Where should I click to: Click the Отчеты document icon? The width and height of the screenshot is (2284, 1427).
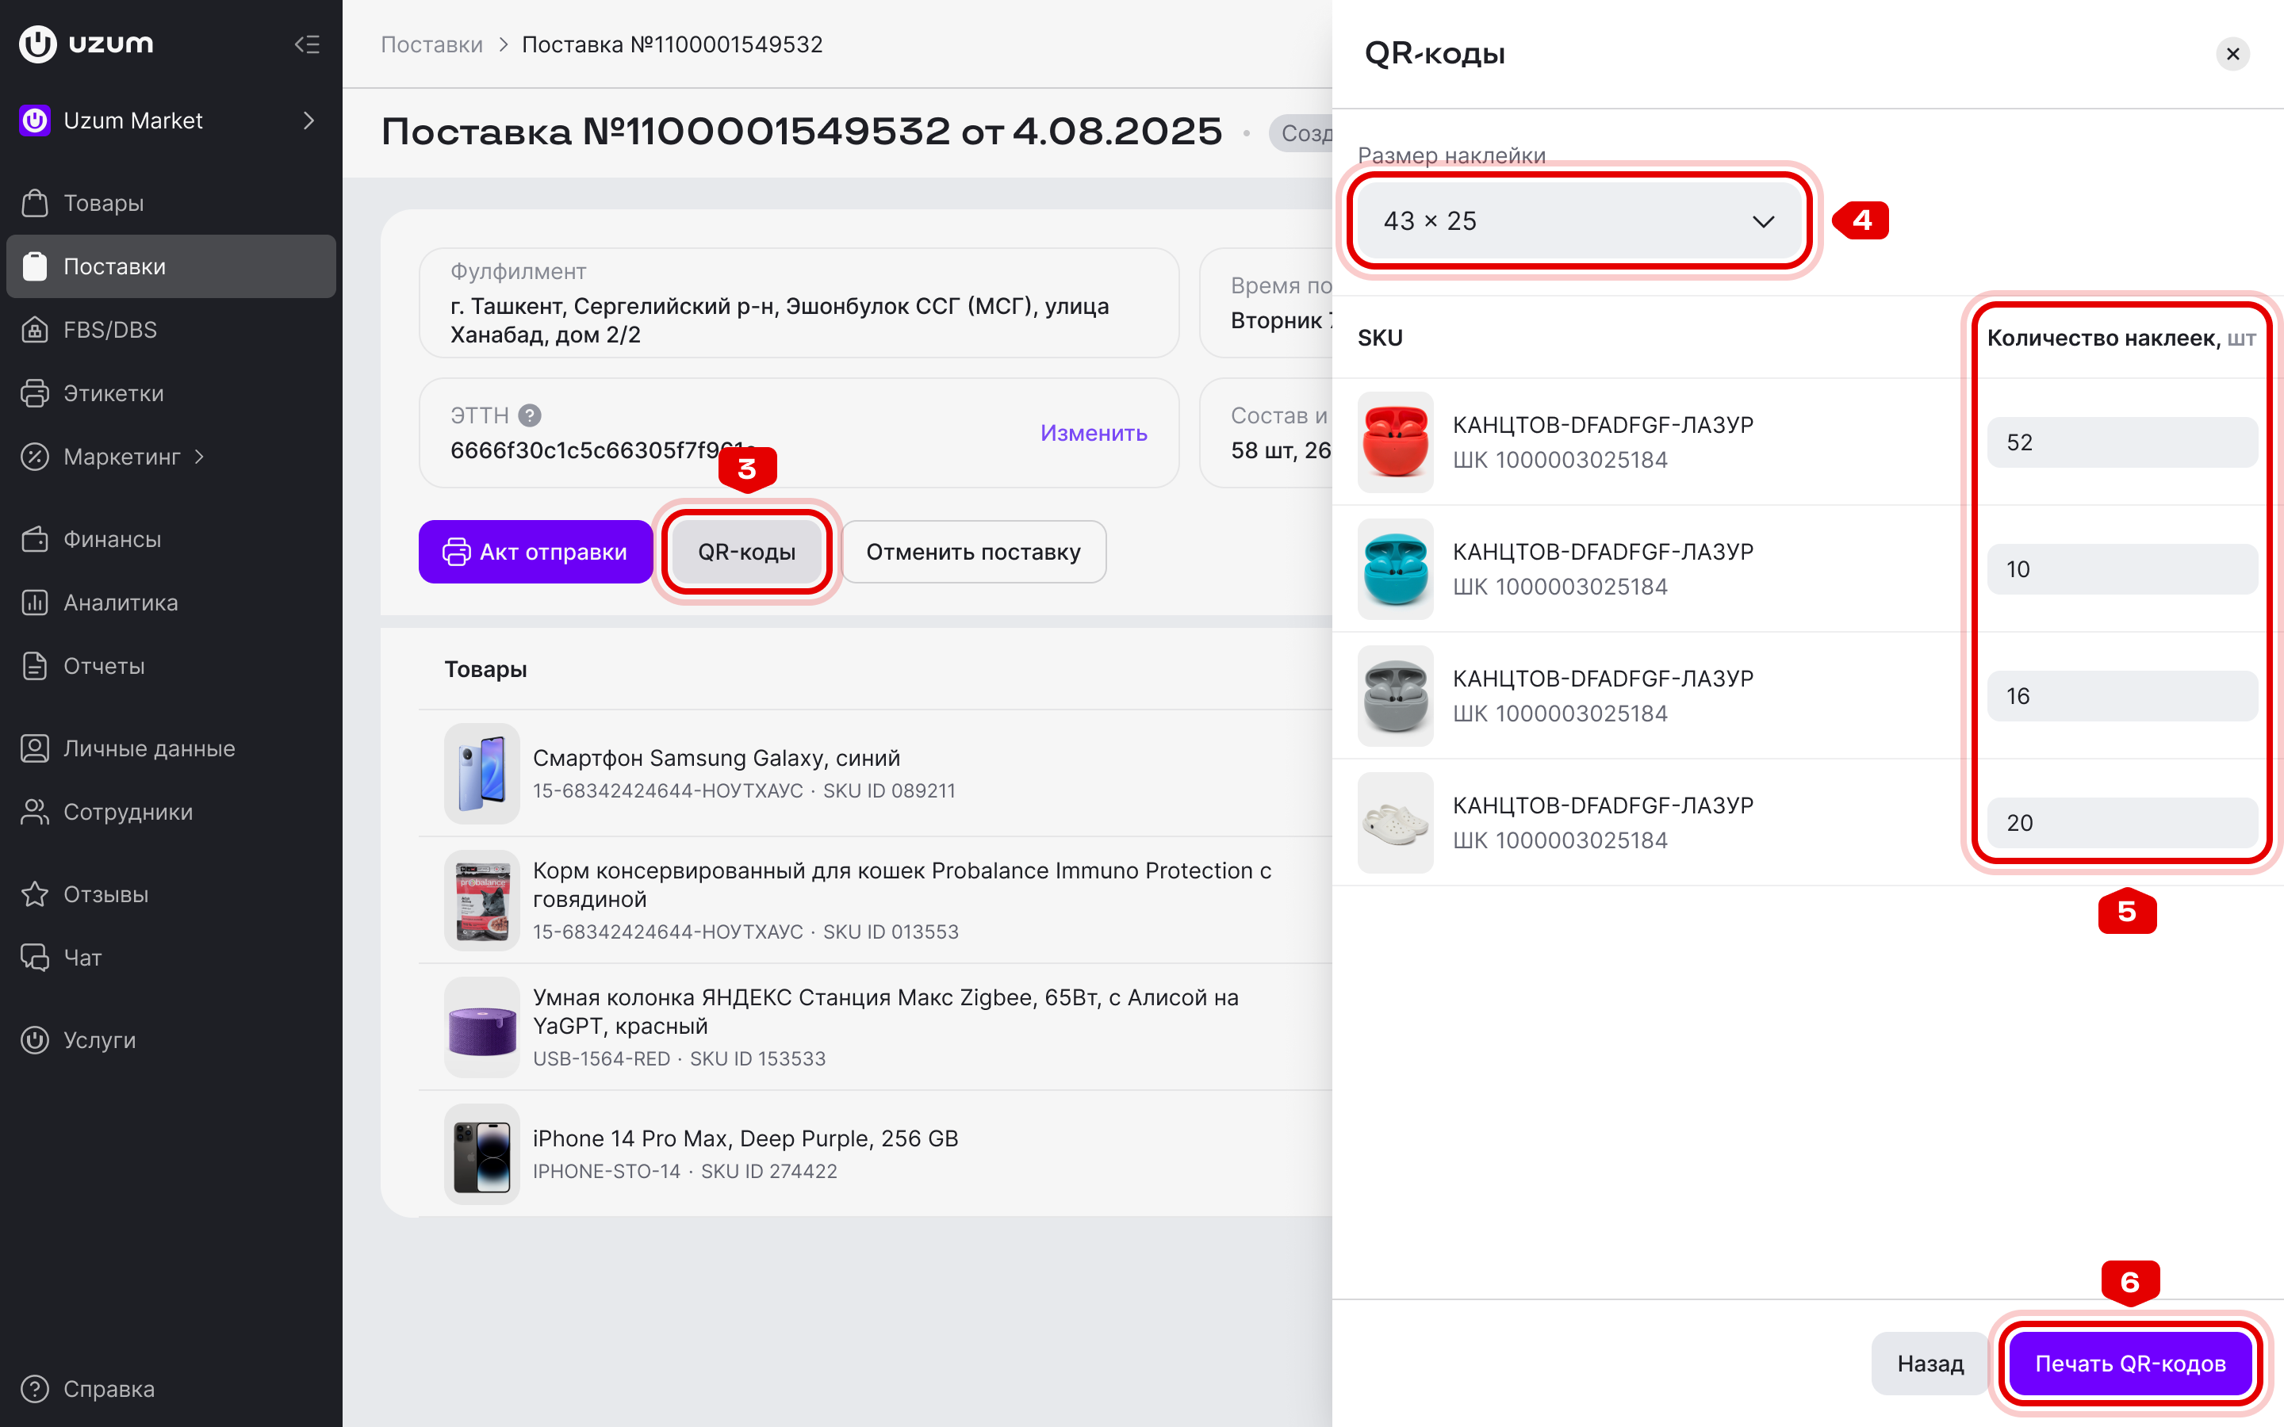35,665
